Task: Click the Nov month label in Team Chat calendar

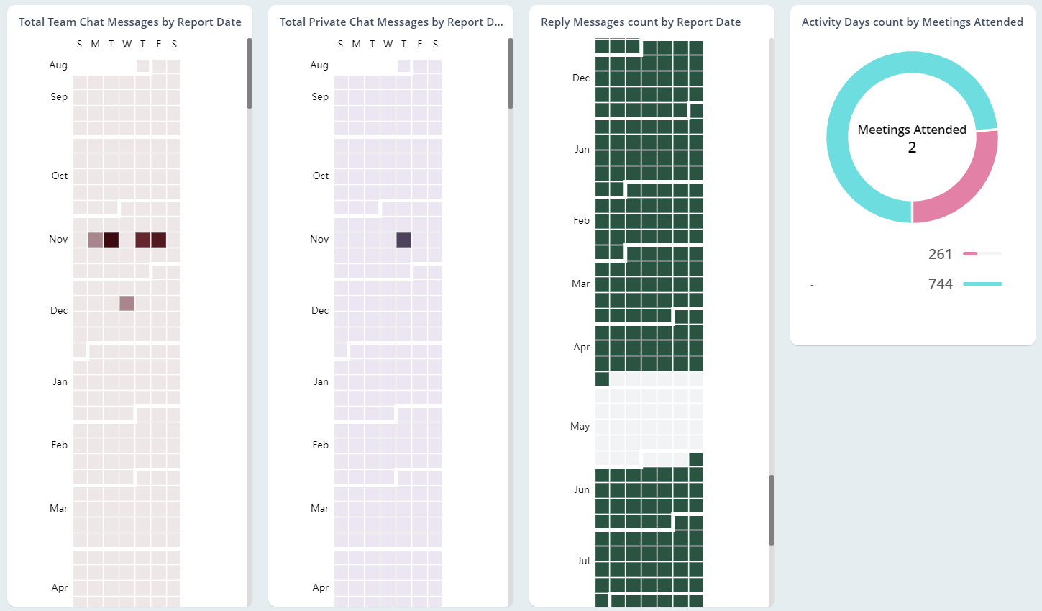Action: tap(58, 239)
